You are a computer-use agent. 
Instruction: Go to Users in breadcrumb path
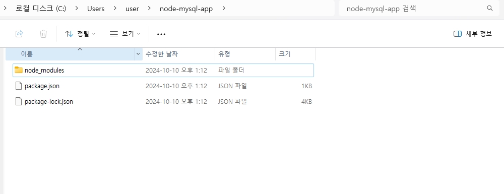pos(96,9)
